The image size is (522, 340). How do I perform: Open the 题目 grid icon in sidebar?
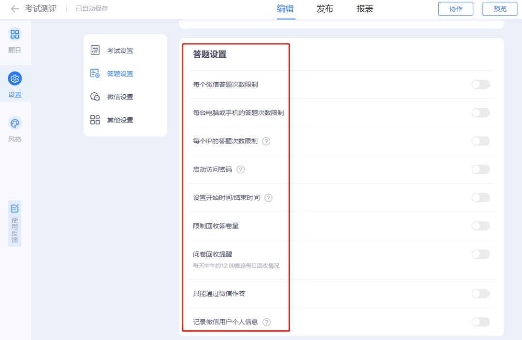[14, 34]
